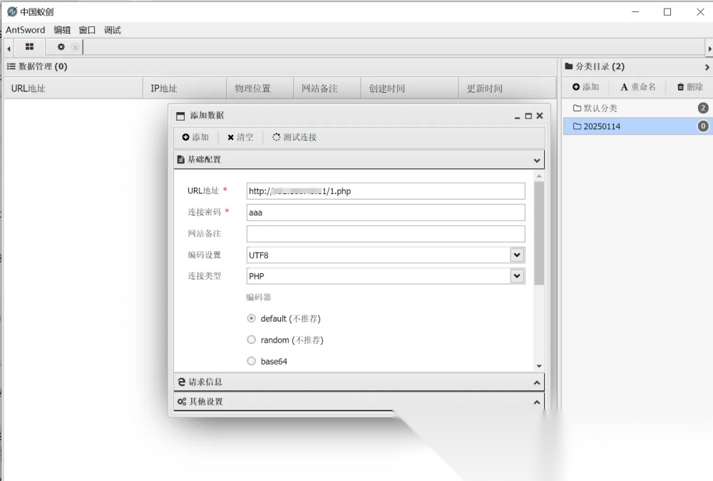This screenshot has width=713, height=481.
Task: Click the 默认分类 count badge showing 2
Action: coord(703,108)
